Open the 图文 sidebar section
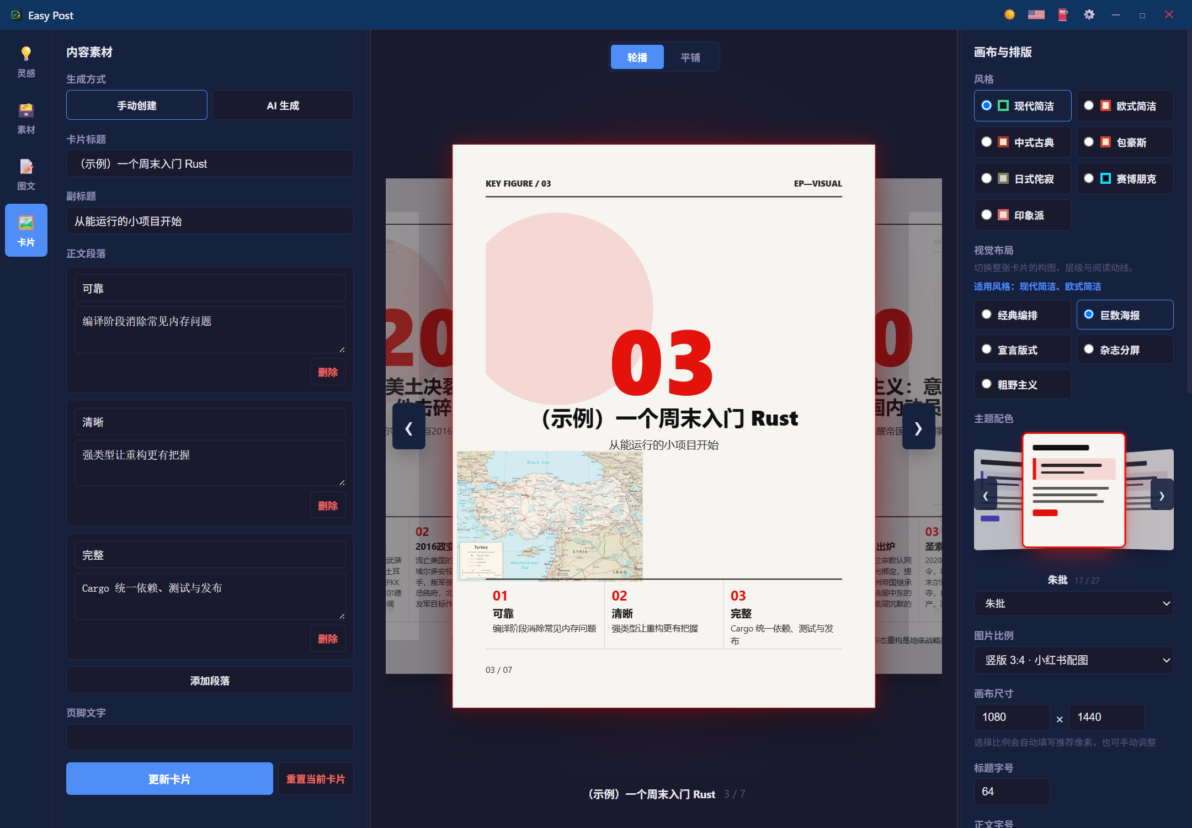The width and height of the screenshot is (1192, 828). [x=26, y=174]
